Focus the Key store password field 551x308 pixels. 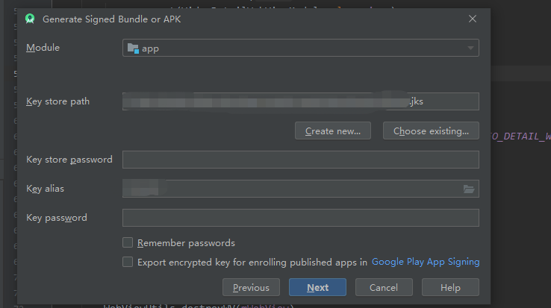(x=300, y=160)
